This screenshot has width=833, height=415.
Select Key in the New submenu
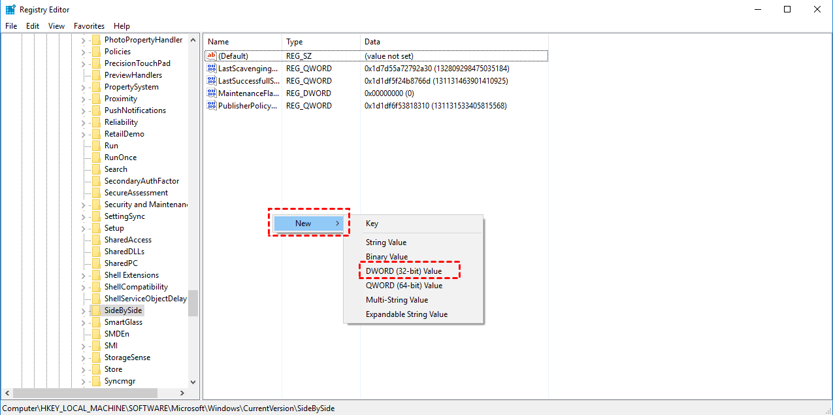click(372, 224)
